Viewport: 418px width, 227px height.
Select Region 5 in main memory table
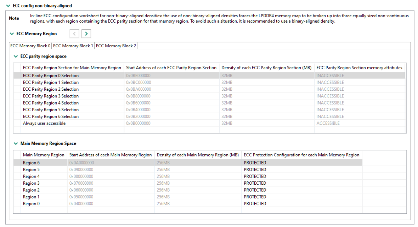[x=31, y=170]
